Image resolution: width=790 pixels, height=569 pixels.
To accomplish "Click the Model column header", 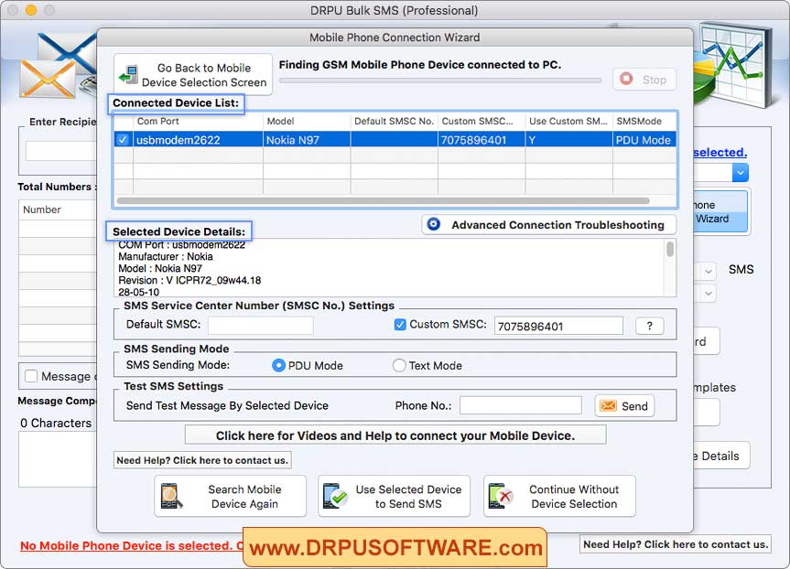I will pos(307,122).
